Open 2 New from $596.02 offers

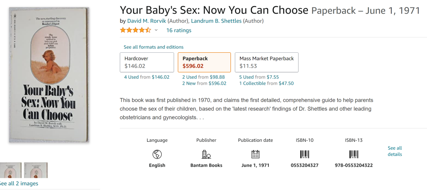(x=204, y=83)
